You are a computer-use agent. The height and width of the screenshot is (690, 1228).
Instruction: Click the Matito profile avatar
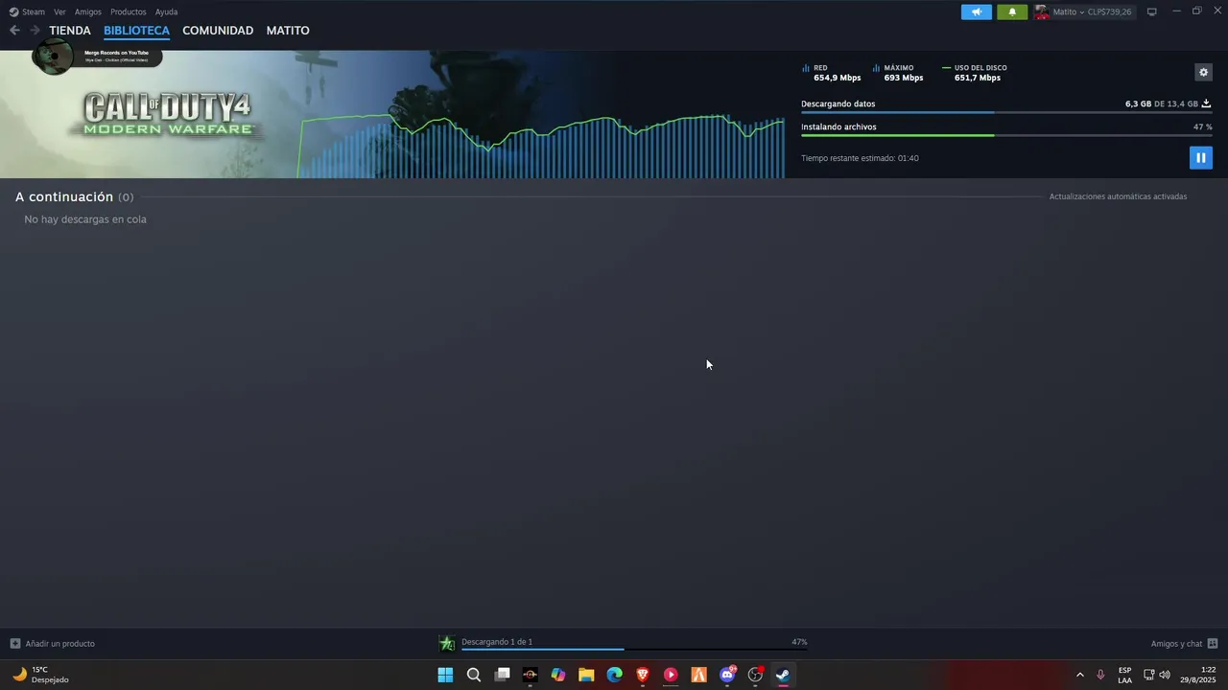(1042, 11)
